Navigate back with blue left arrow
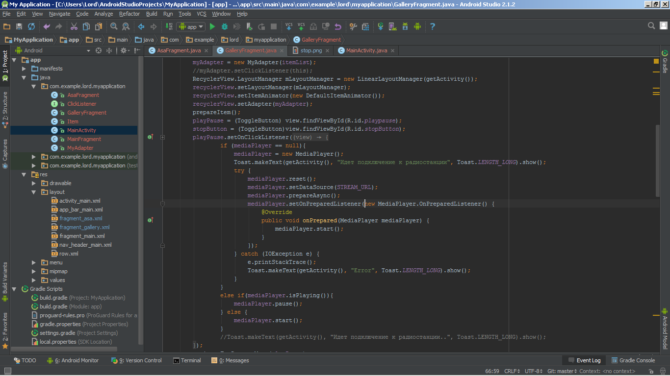 tap(141, 26)
